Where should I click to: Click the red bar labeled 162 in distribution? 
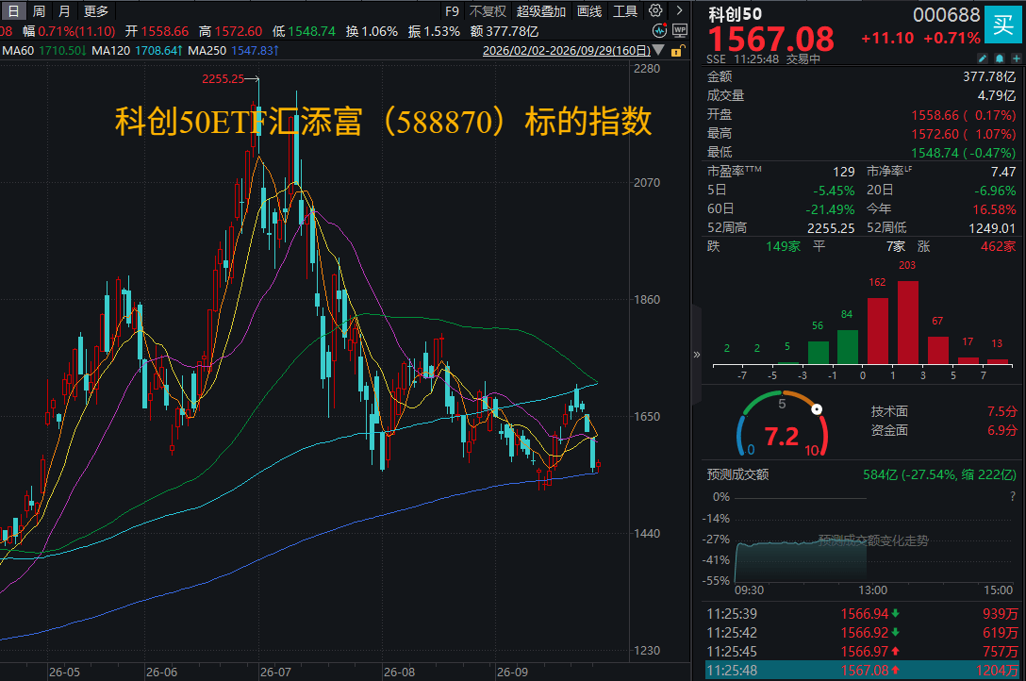877,330
